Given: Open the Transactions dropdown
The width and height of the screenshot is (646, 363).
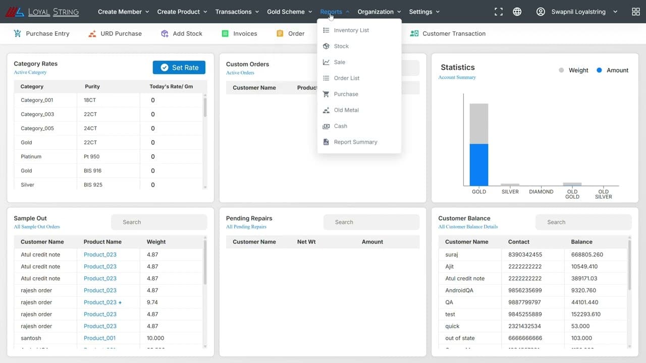Looking at the screenshot, I should click(x=237, y=11).
